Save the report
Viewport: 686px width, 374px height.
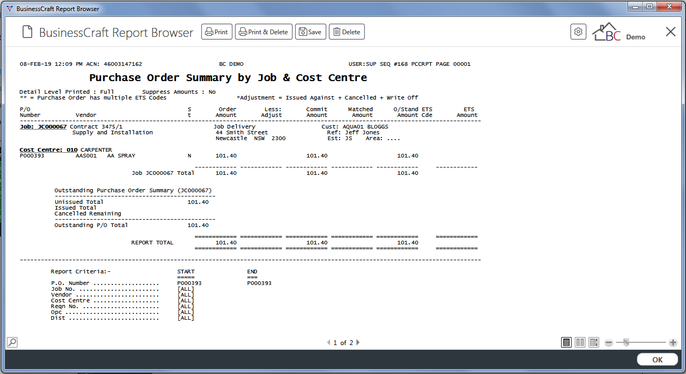(311, 32)
